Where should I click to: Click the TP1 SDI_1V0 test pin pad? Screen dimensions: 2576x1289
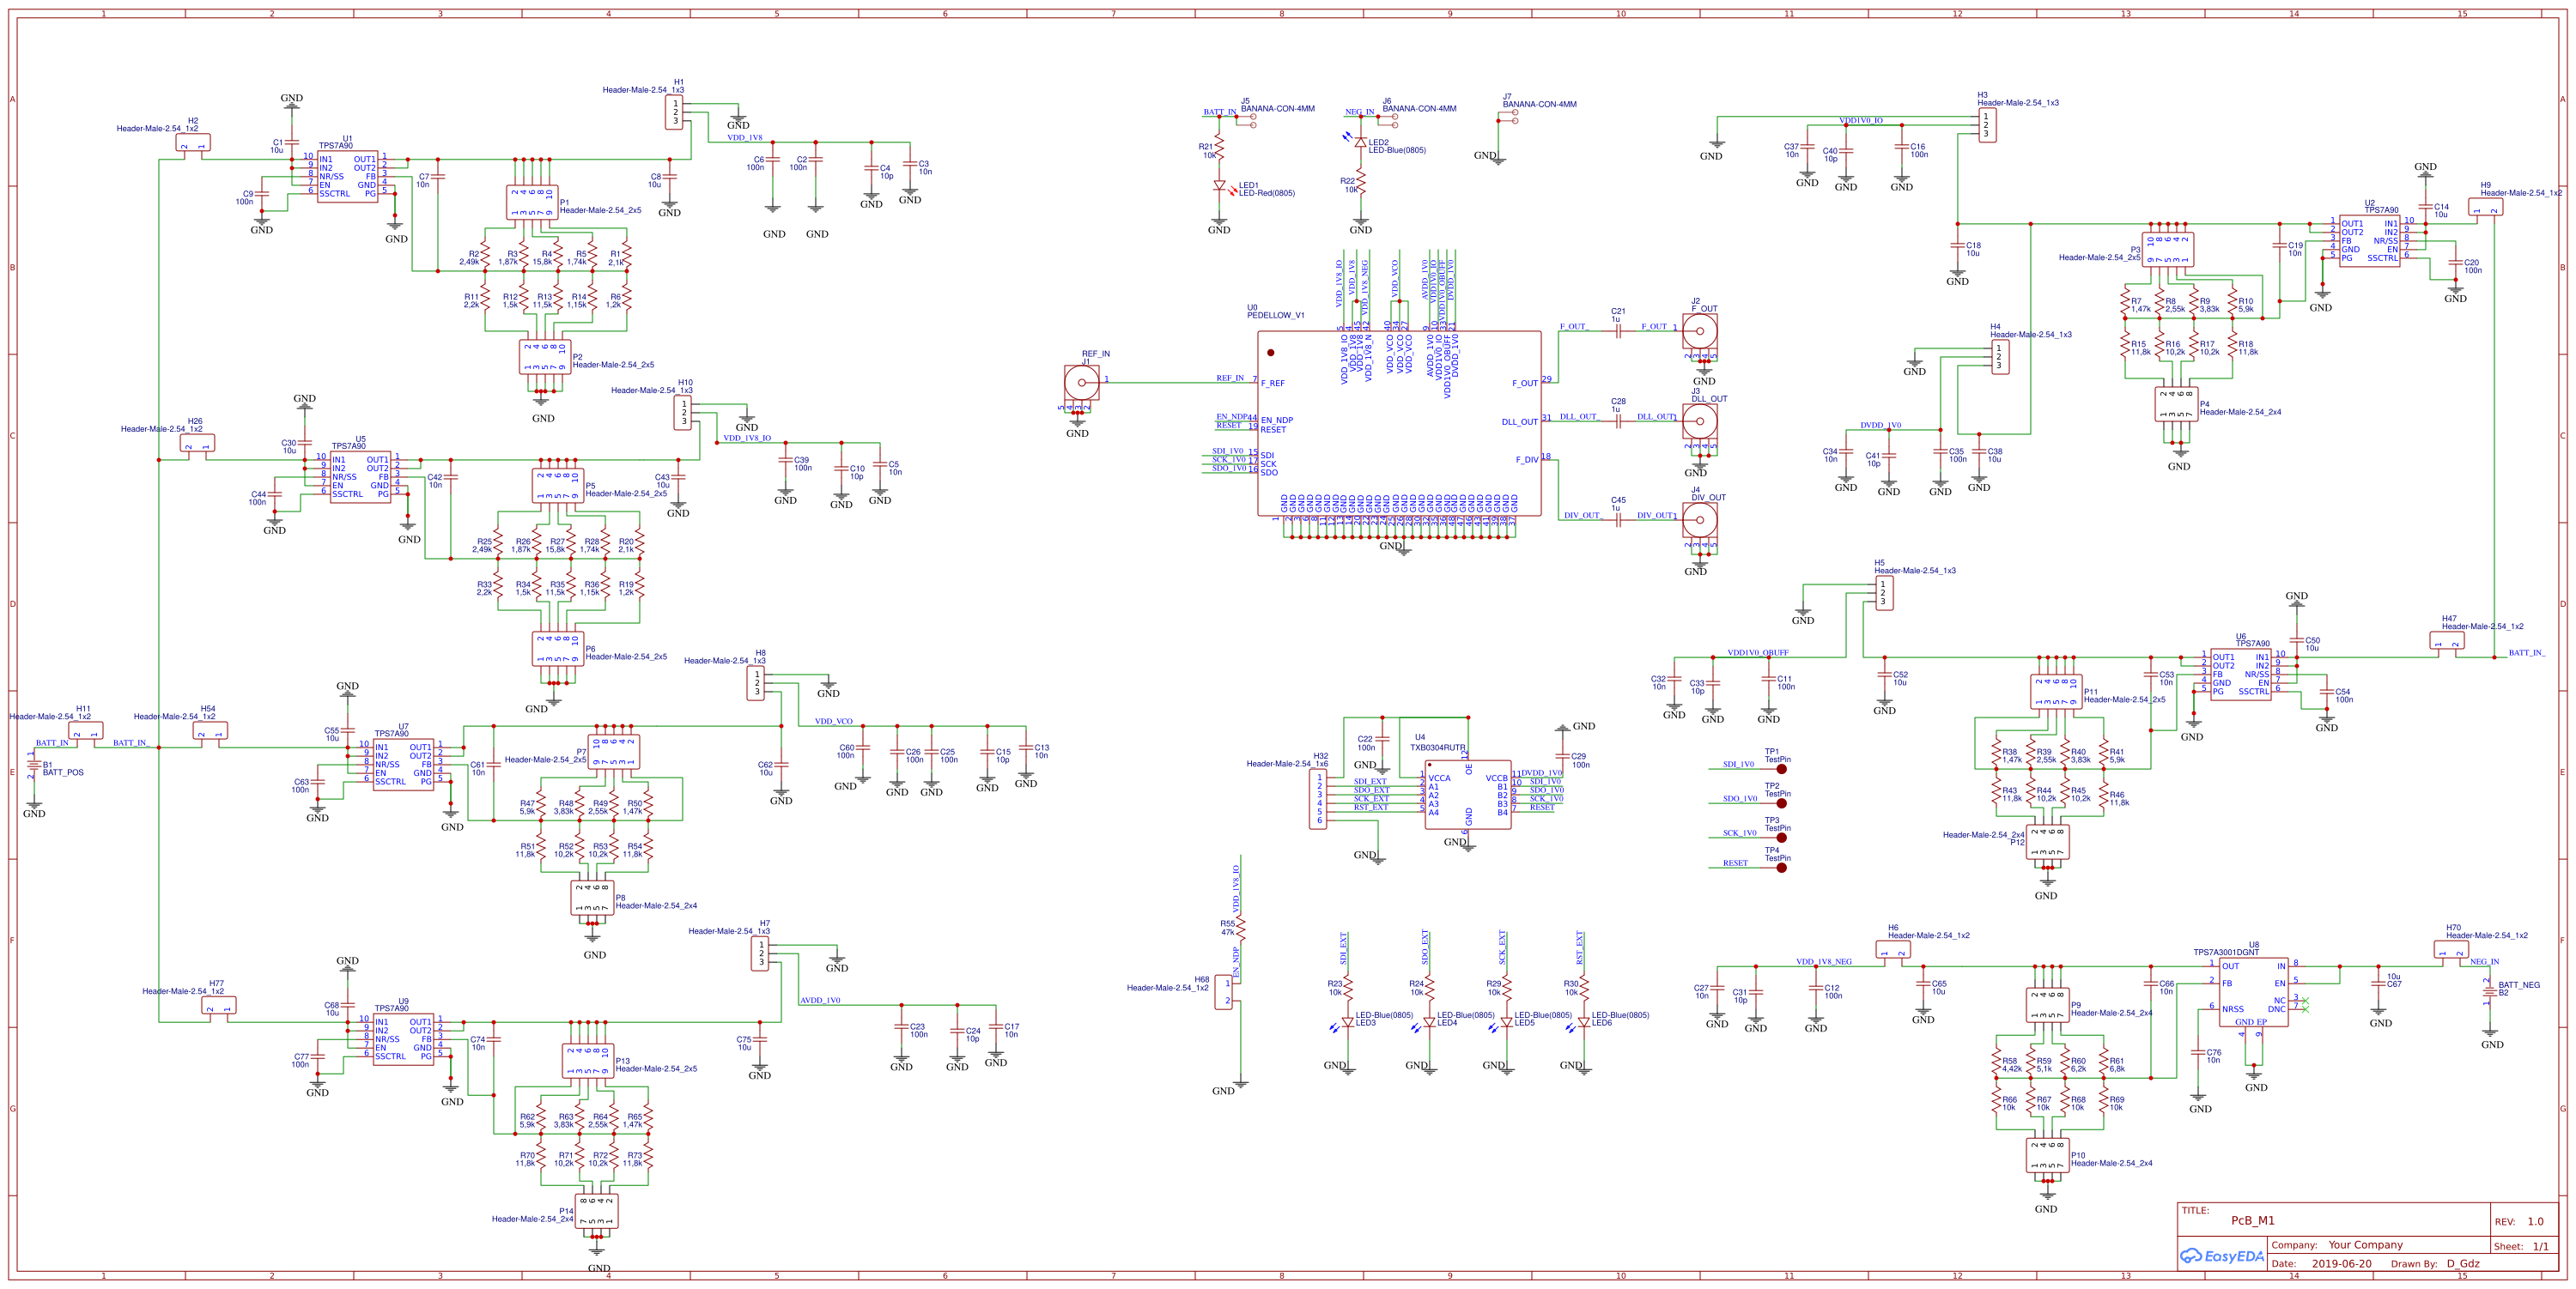1783,772
